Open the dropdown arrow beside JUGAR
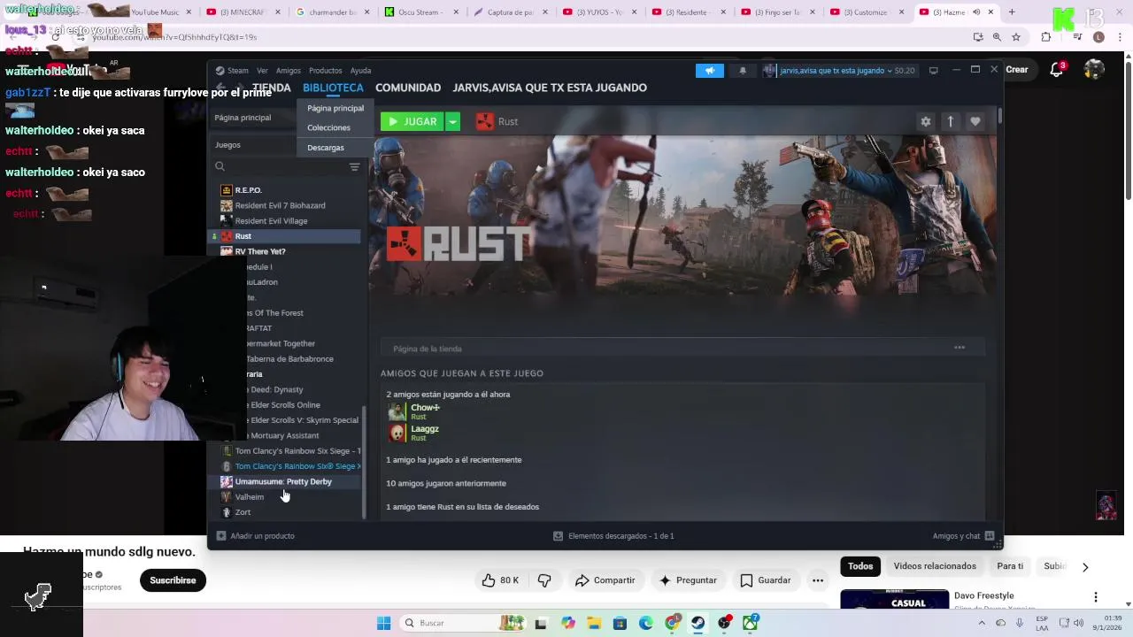The image size is (1133, 637). pyautogui.click(x=452, y=121)
